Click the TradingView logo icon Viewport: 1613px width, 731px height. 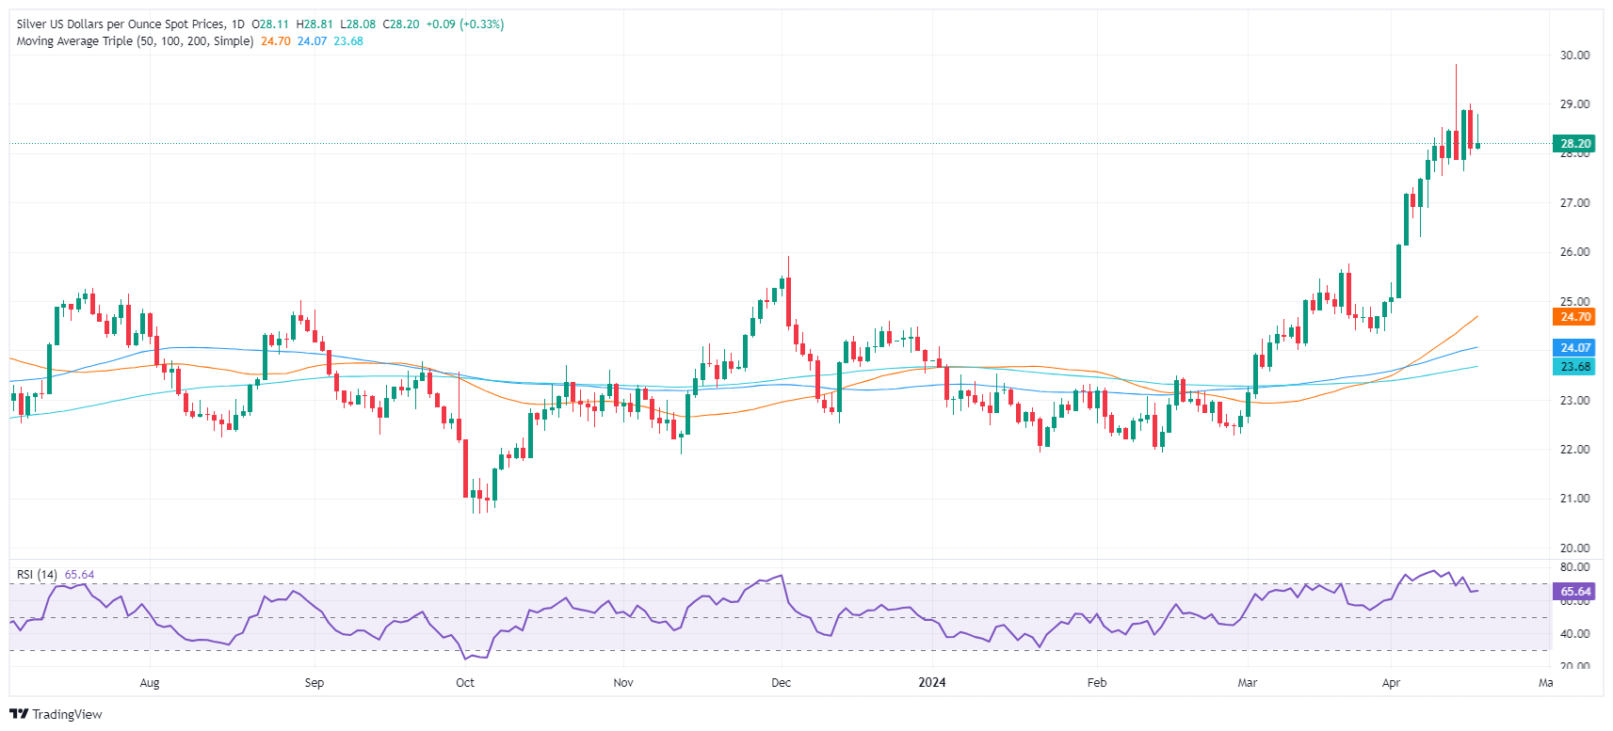[19, 714]
